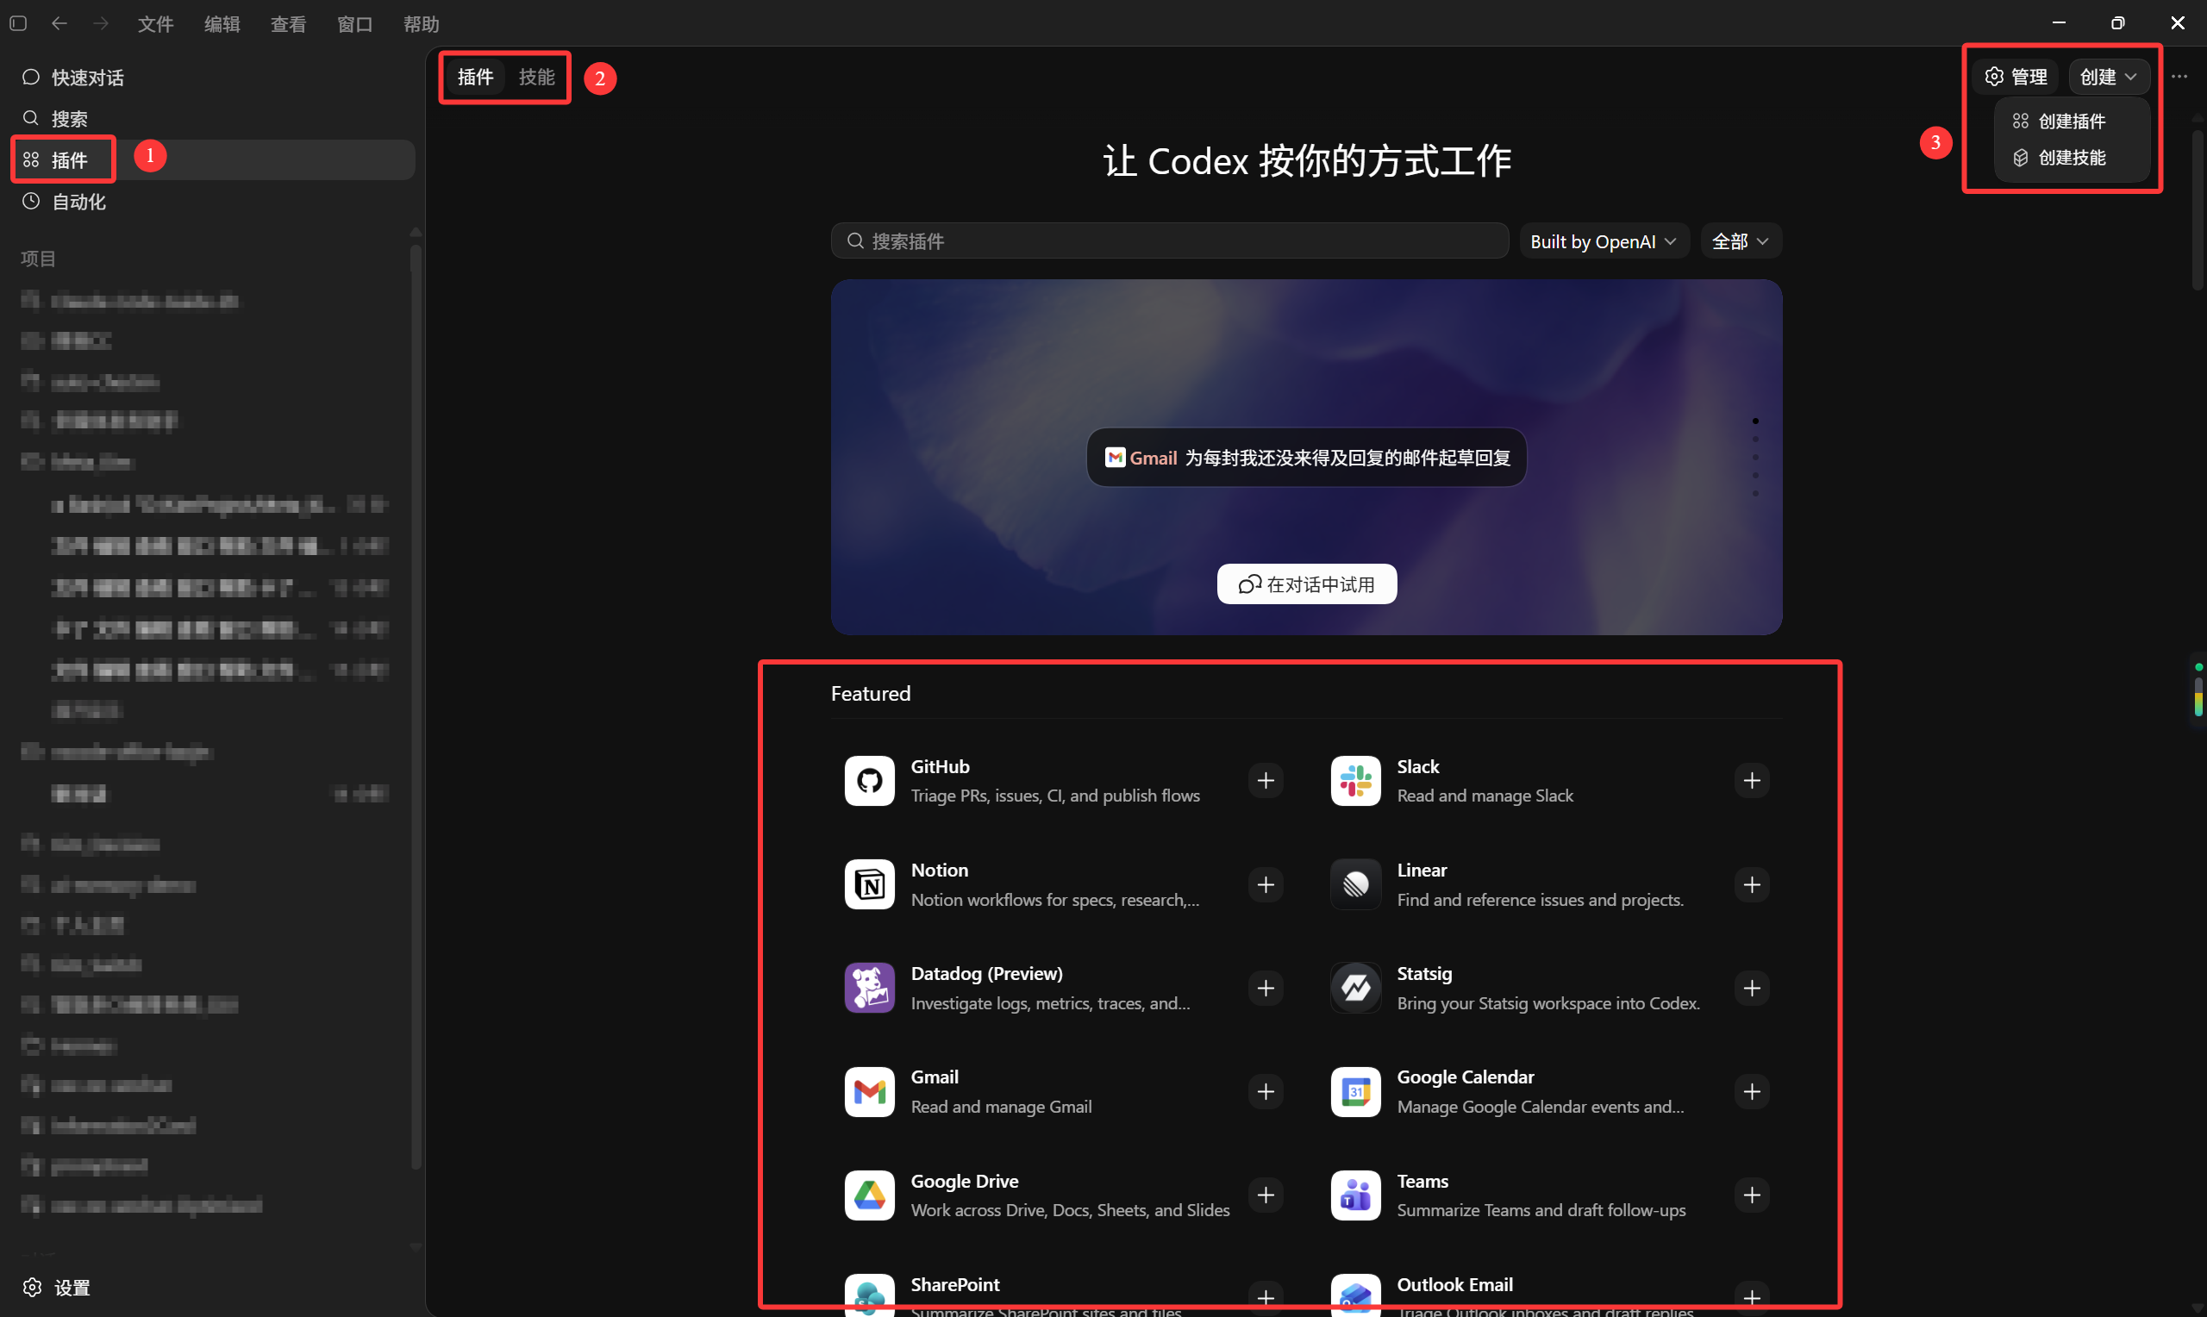This screenshot has height=1317, width=2207.
Task: Expand the Built by OpenAI filter
Action: [x=1604, y=240]
